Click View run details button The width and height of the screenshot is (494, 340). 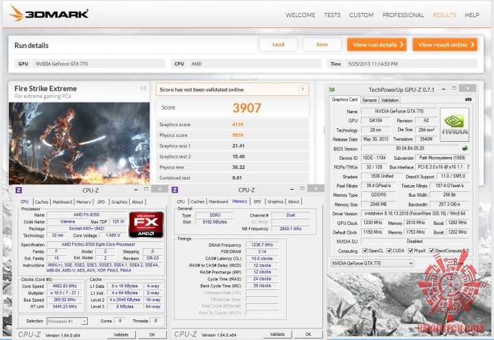[377, 45]
